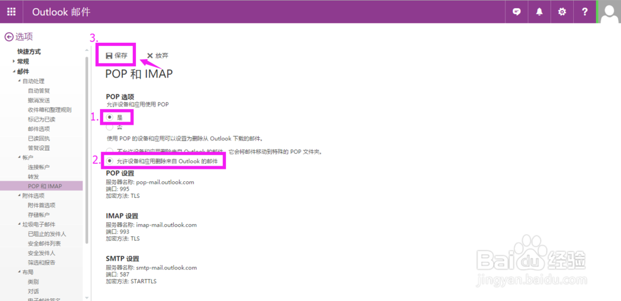621x301 pixels.
Task: Click the text 端口: 995
Action: click(117, 189)
